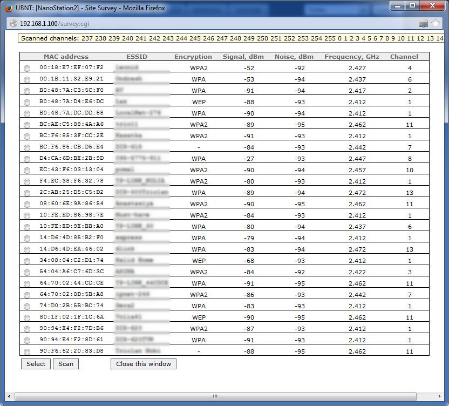Click MAC address 64:70:02:8D:5B:A8
The height and width of the screenshot is (406, 449).
pos(72,294)
